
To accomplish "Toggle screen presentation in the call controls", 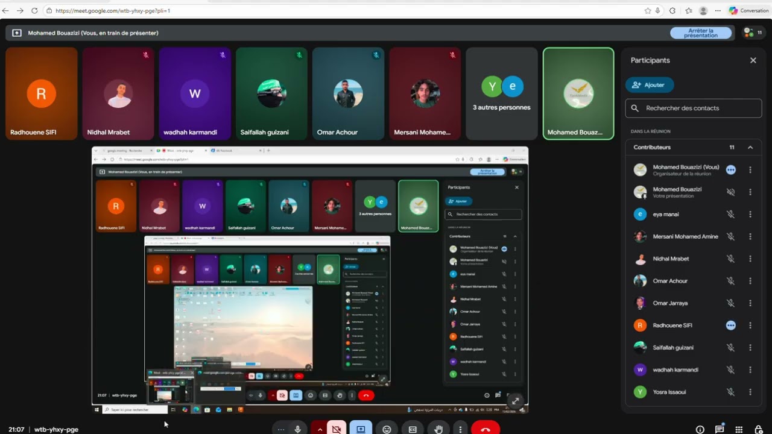I will pos(361,429).
